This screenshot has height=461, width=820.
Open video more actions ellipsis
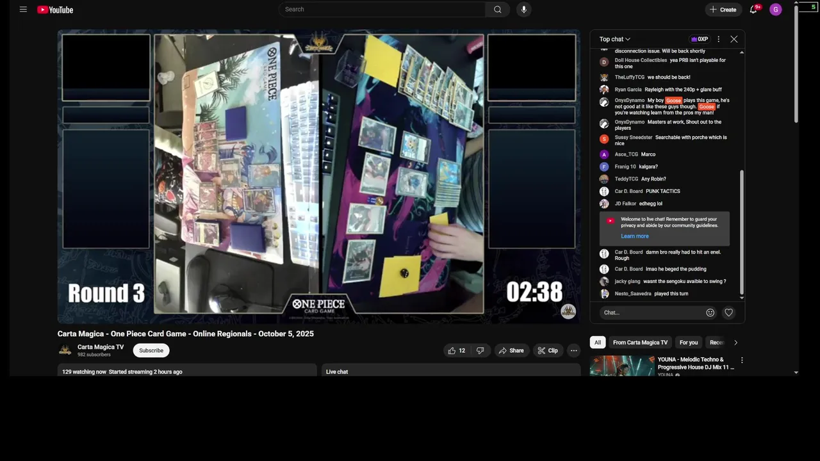point(574,350)
